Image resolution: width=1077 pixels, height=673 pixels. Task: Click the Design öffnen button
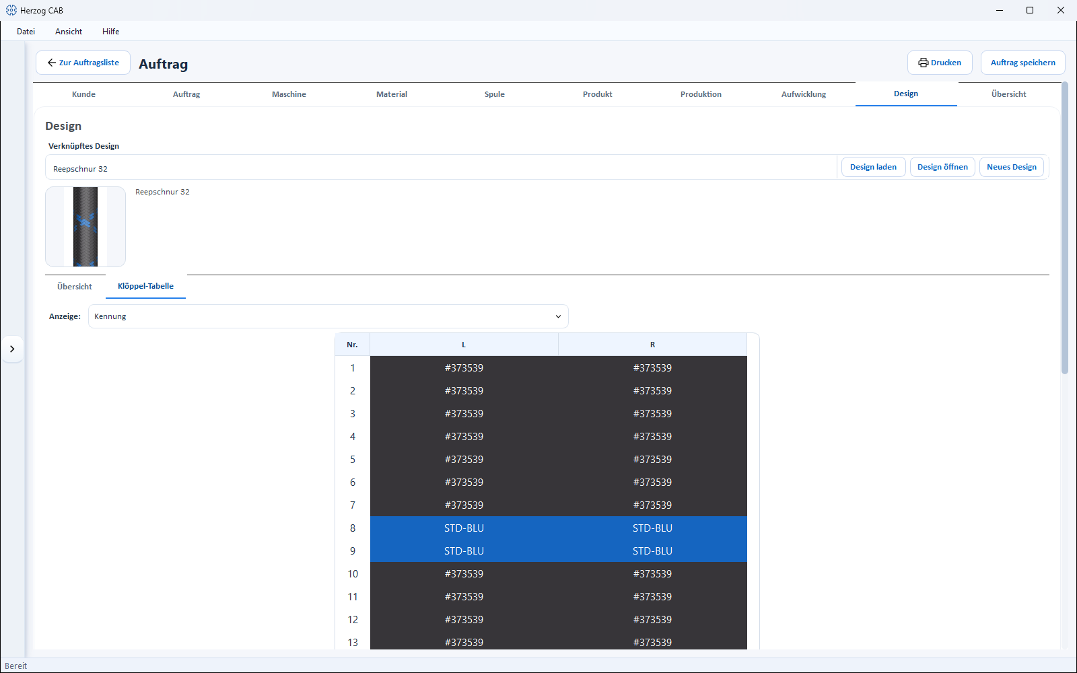coord(942,167)
